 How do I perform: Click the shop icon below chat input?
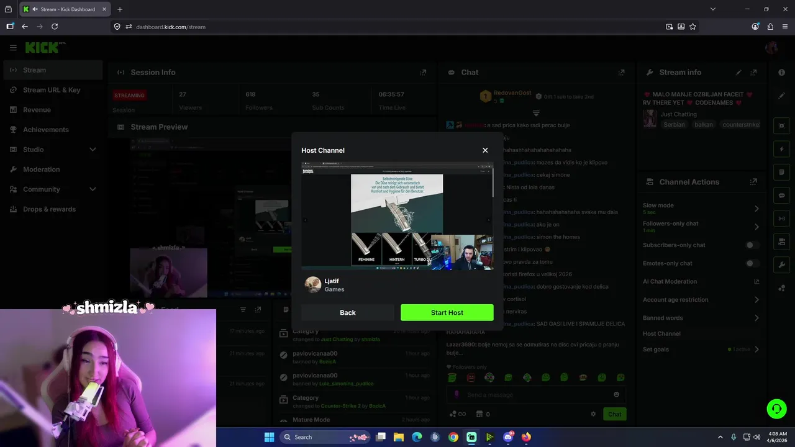click(x=479, y=414)
